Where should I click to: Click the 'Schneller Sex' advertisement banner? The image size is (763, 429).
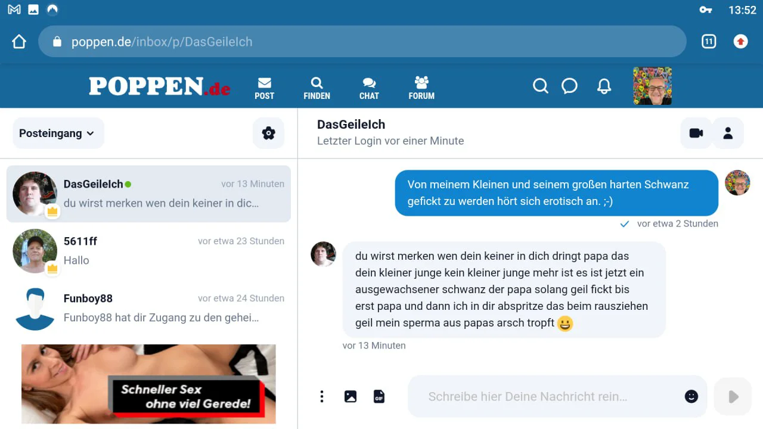148,384
